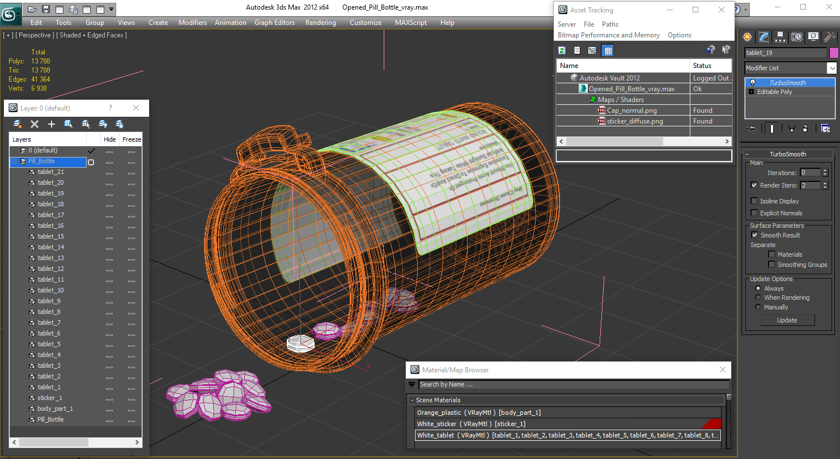
Task: Click the Status Log icon in Asset Tracking
Action: (577, 50)
